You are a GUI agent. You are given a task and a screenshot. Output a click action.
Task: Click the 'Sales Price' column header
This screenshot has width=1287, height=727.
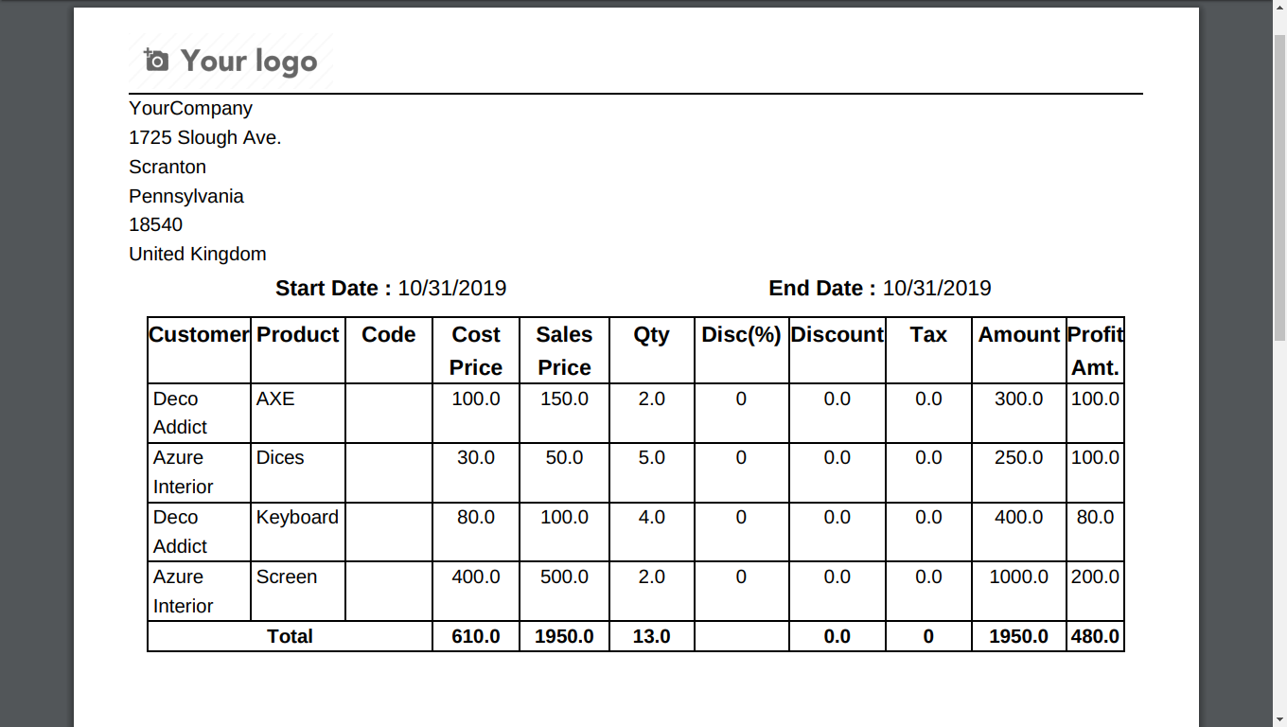point(564,350)
